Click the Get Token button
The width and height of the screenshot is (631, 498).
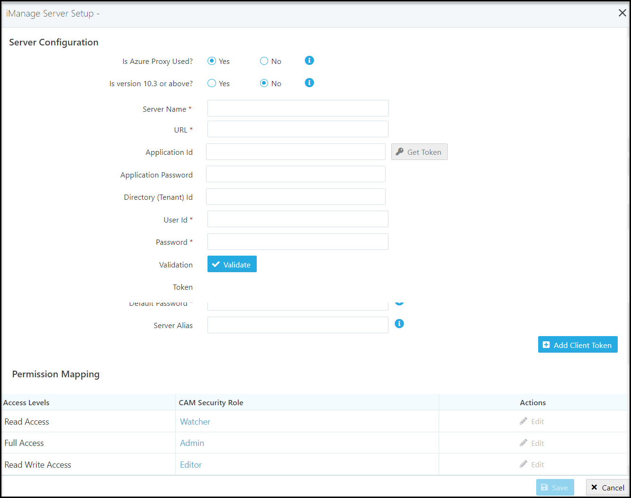(x=419, y=152)
